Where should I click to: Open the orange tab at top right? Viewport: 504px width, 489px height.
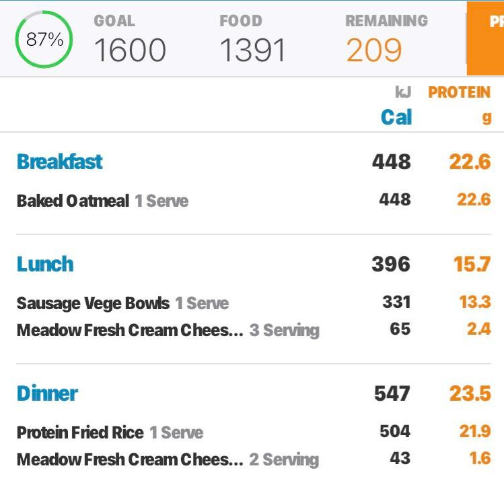(x=486, y=38)
